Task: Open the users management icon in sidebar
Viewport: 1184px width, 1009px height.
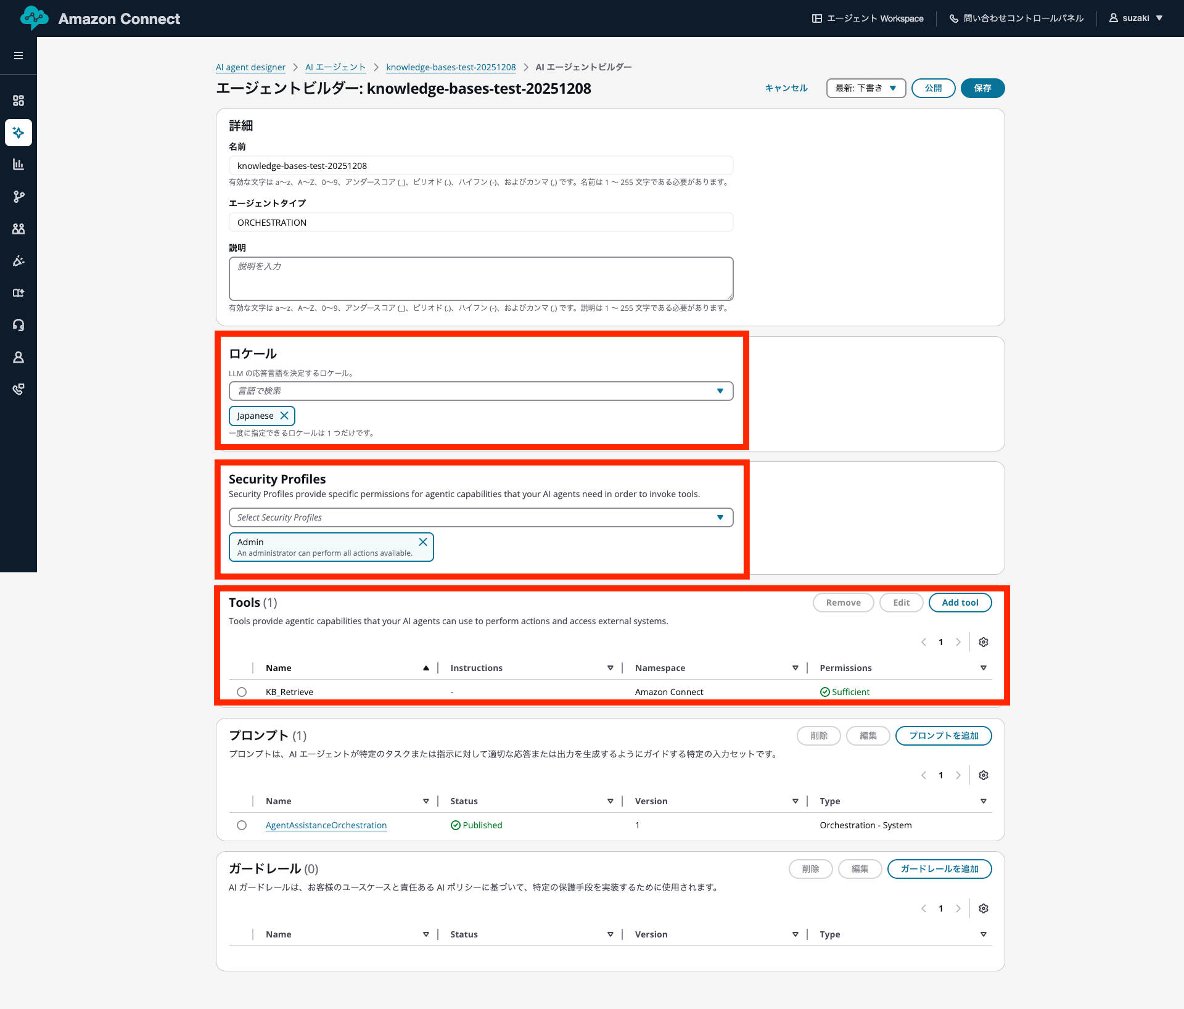Action: 18,229
